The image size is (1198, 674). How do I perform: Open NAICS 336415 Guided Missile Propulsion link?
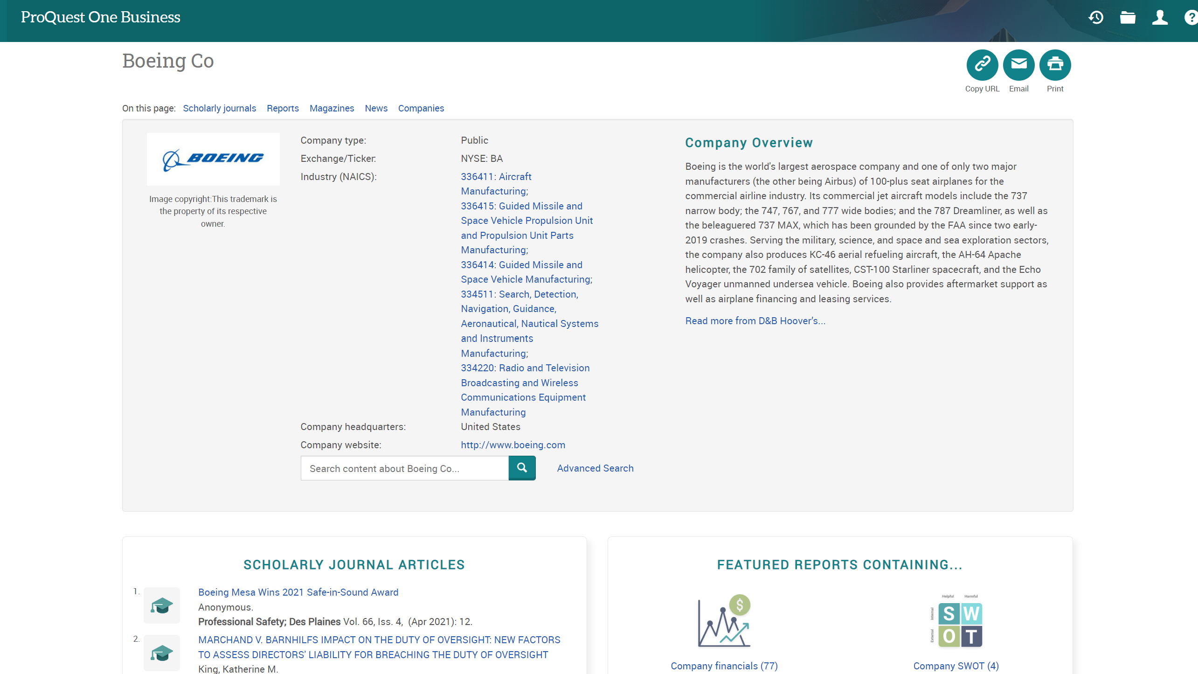point(527,228)
